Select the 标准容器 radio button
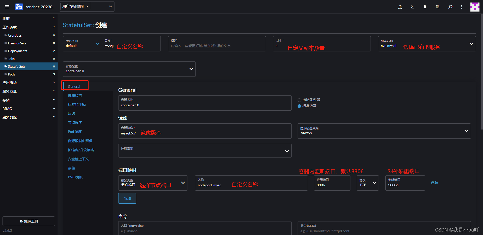This screenshot has width=483, height=235. pos(299,106)
